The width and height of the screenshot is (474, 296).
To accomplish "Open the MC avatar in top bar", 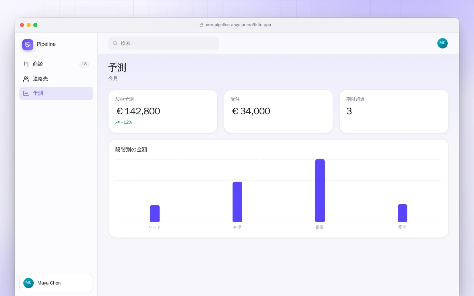I will (x=443, y=43).
